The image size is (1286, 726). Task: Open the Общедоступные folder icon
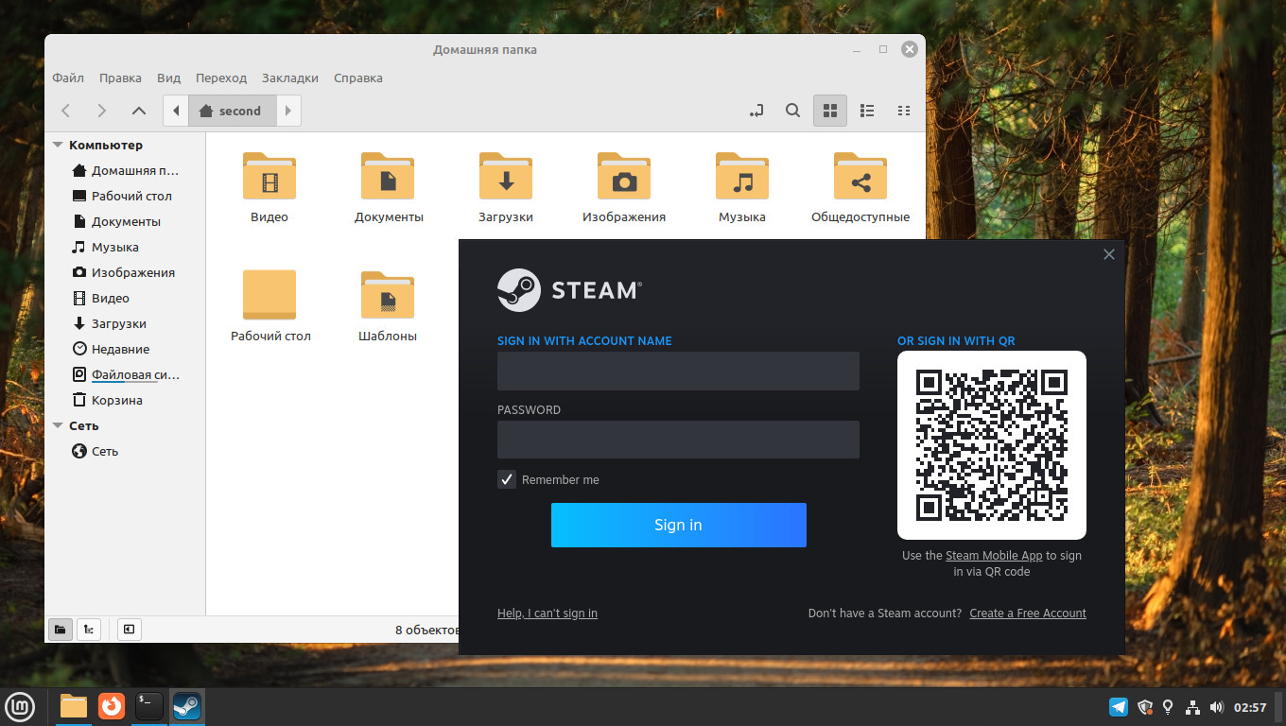[860, 176]
